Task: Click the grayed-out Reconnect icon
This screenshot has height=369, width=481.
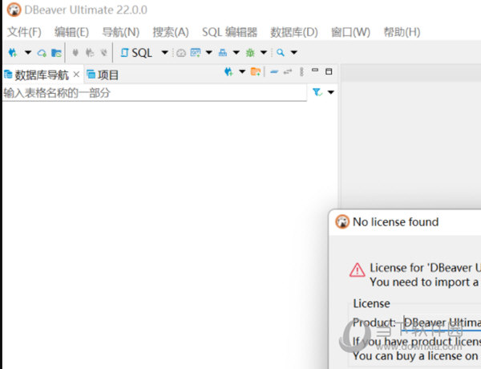Action: click(90, 53)
